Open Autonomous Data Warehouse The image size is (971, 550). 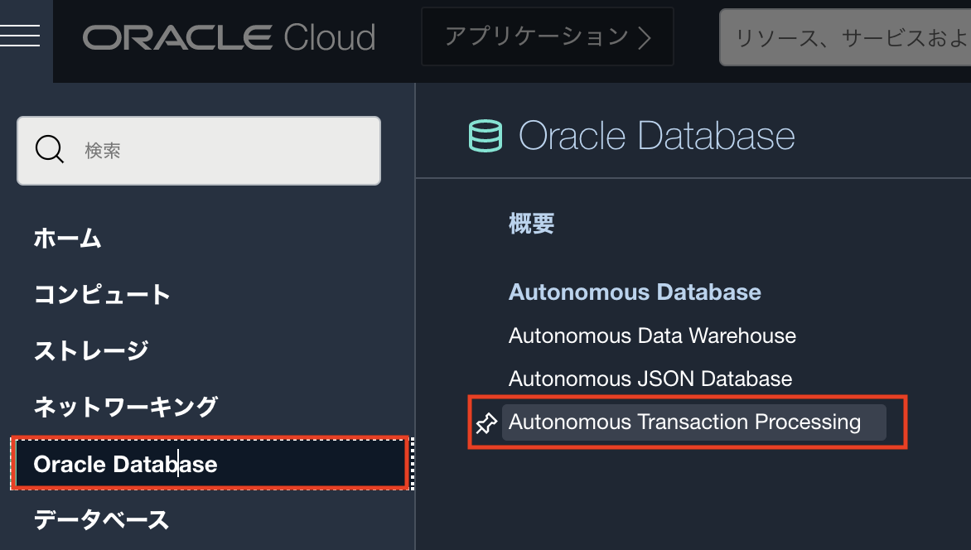(652, 335)
